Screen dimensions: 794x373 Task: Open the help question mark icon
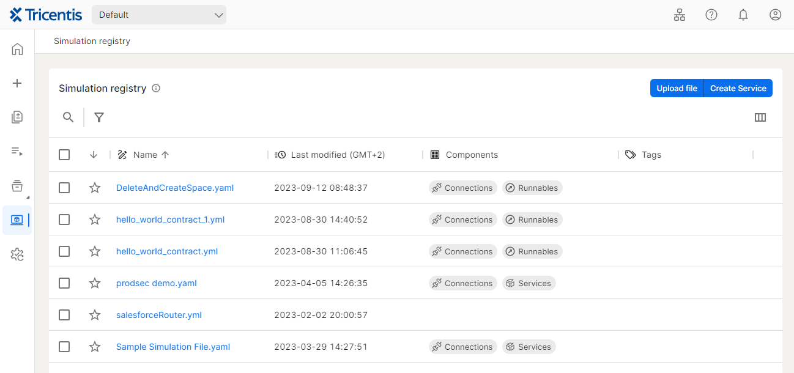[711, 15]
